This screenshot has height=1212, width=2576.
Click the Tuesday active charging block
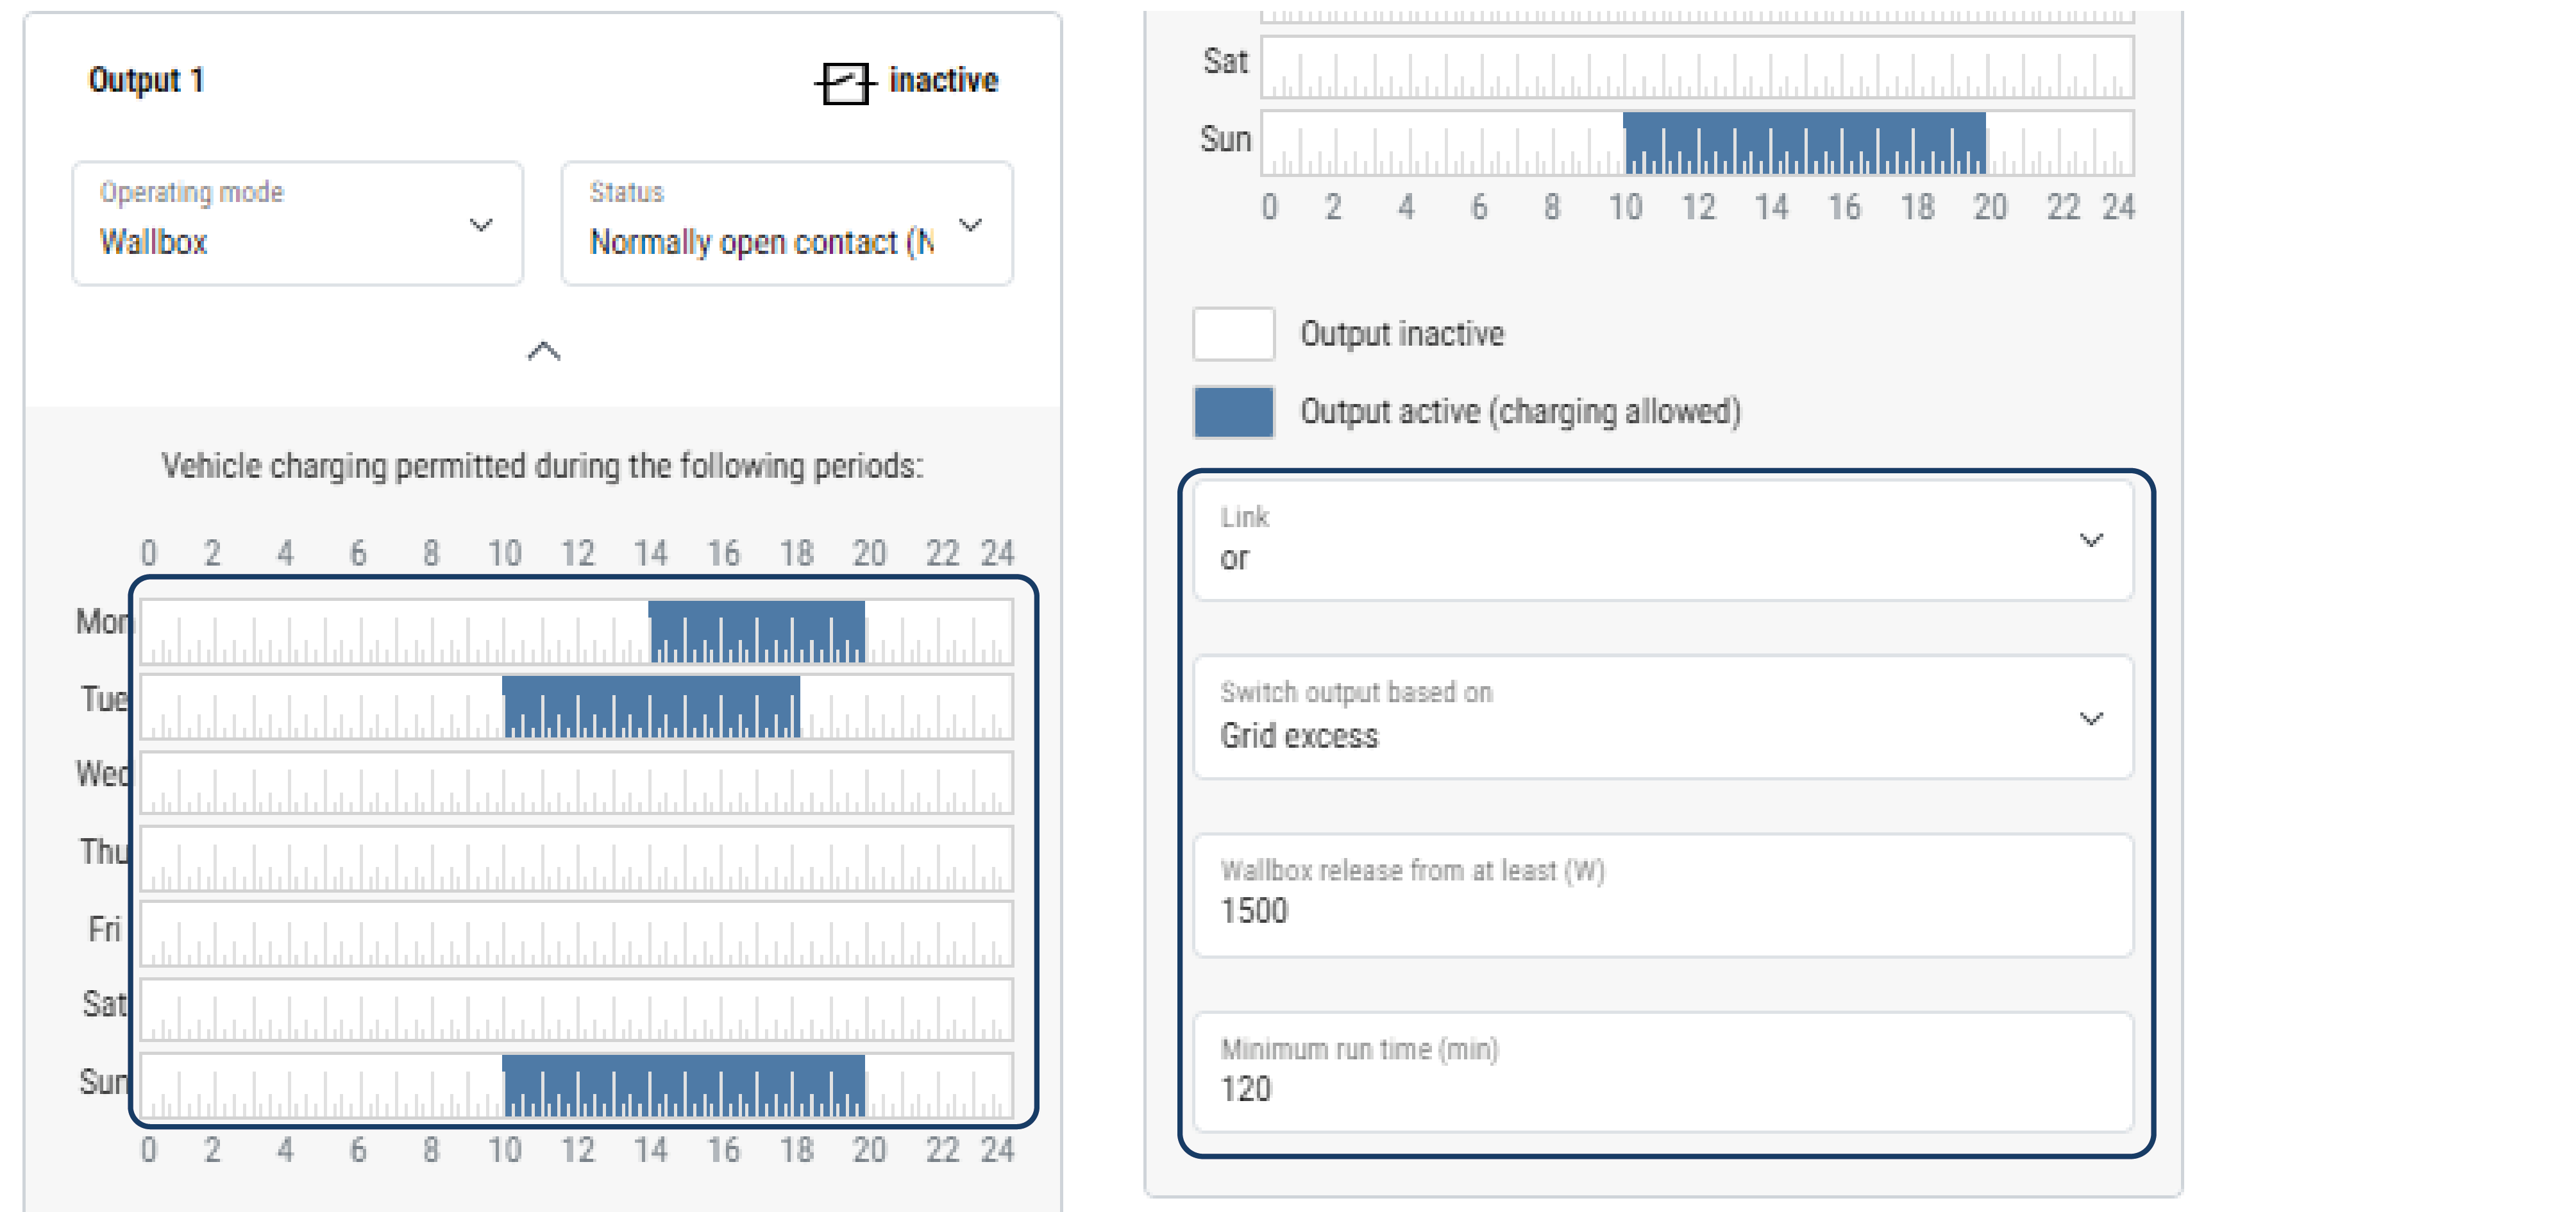coord(651,707)
